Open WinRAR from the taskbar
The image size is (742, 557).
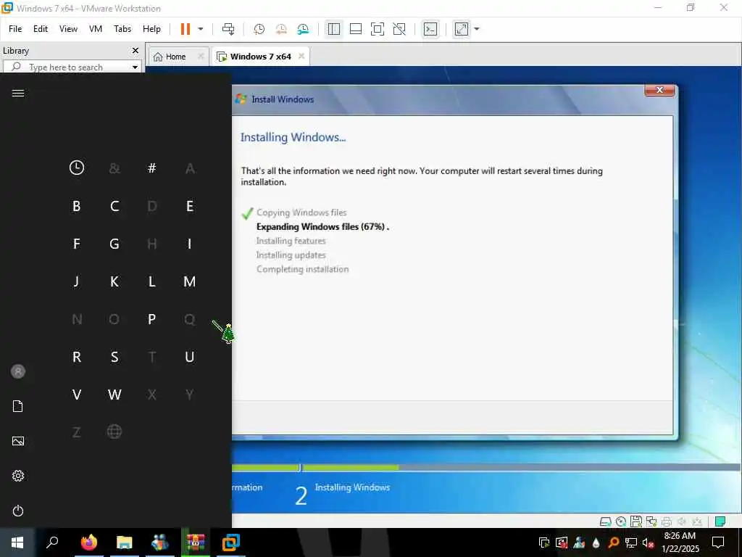(x=196, y=542)
